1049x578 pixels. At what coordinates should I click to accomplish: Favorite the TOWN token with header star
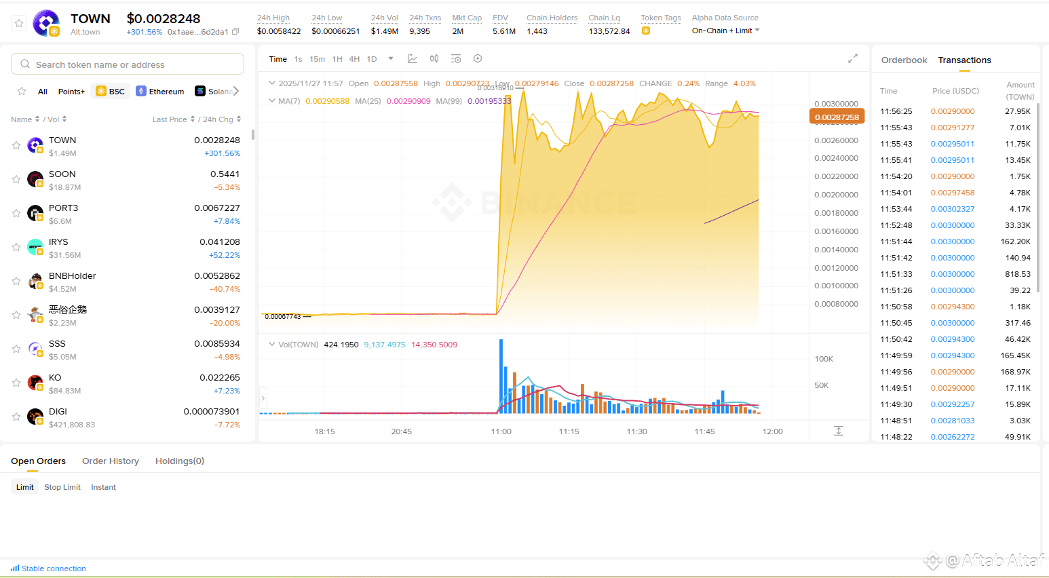pyautogui.click(x=19, y=24)
